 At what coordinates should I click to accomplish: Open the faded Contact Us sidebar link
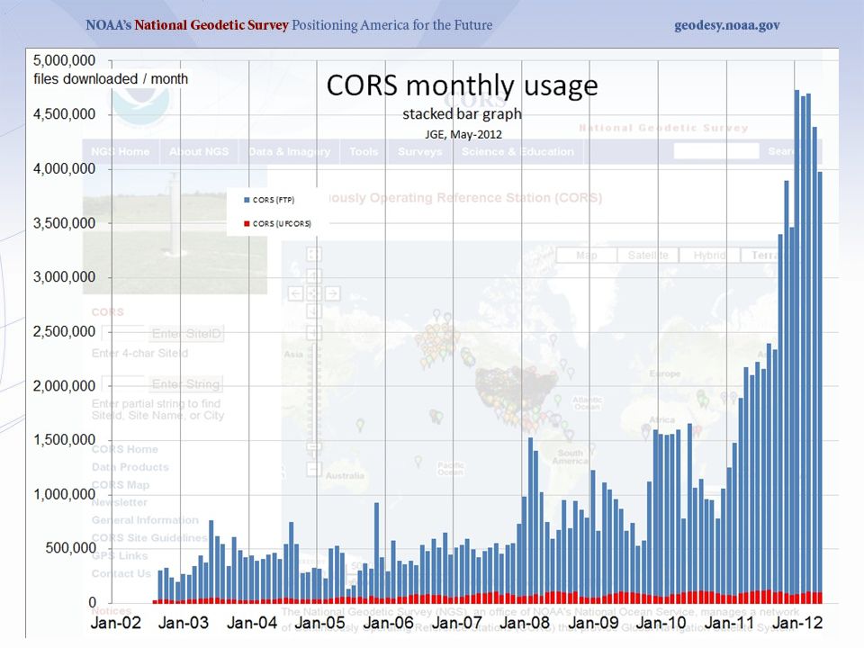tap(121, 573)
